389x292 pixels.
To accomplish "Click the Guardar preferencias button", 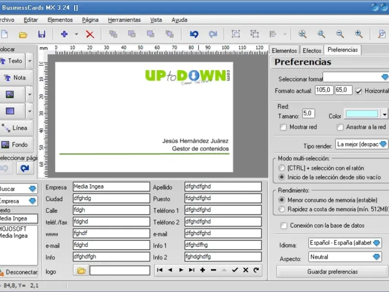I will point(332,272).
